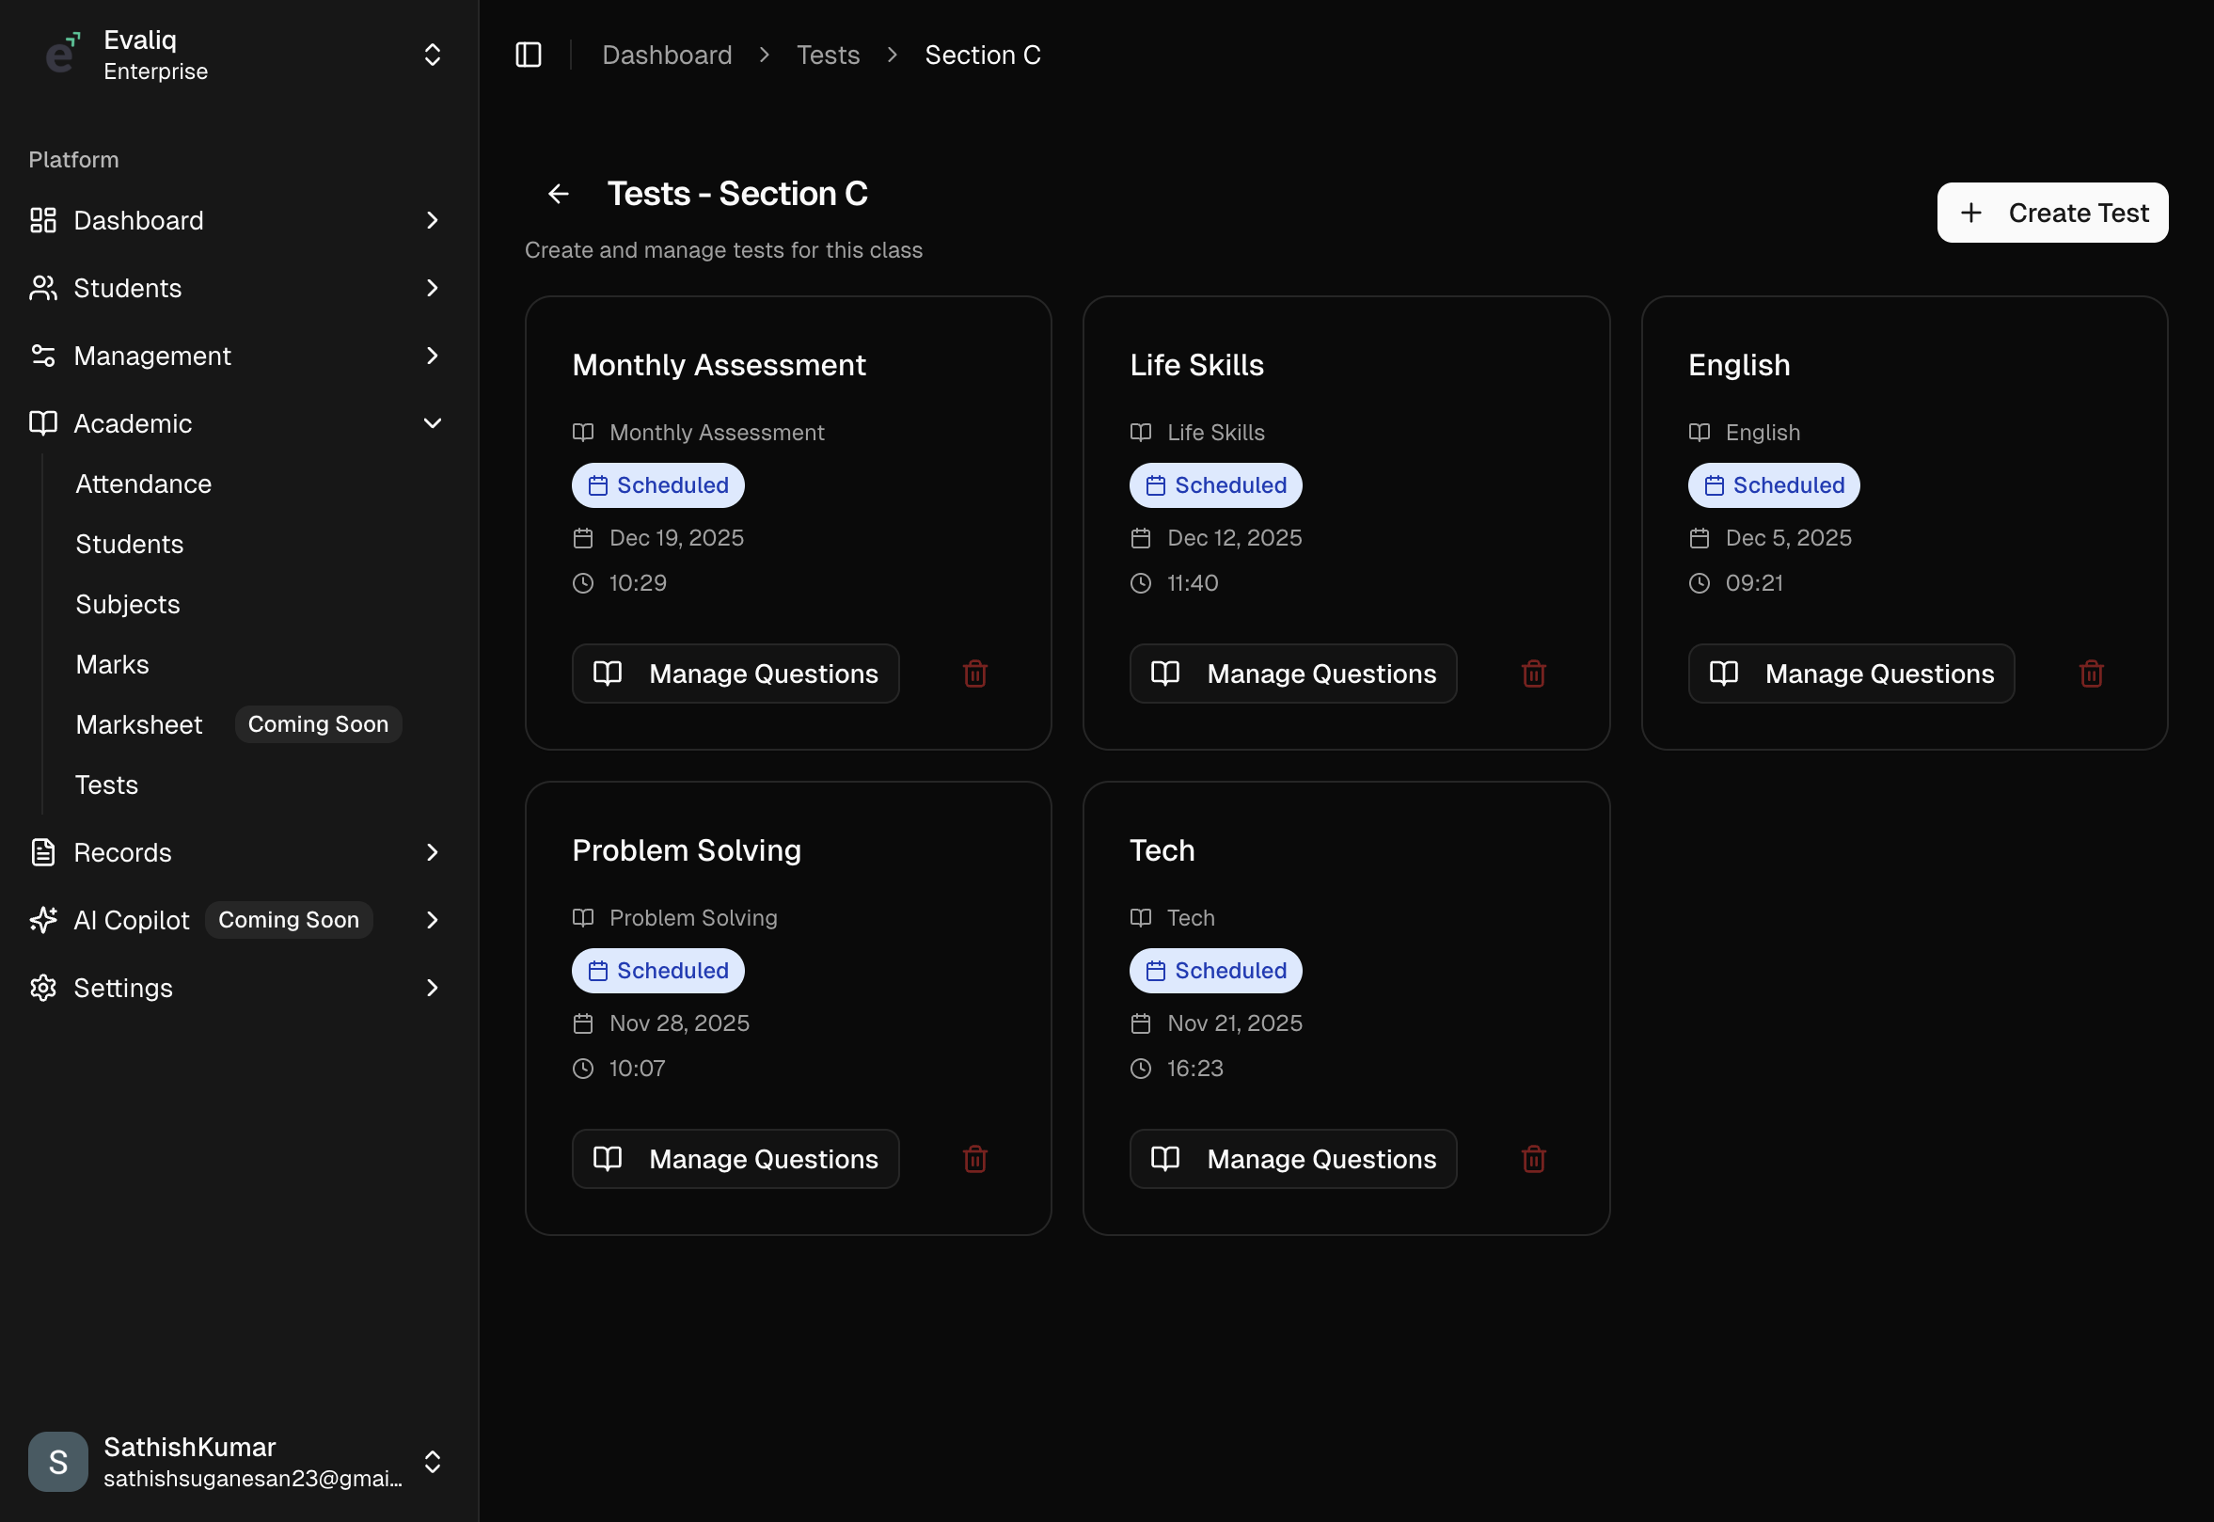Delete the Monthly Assessment test via trash icon
Viewport: 2214px width, 1522px height.
tap(974, 674)
